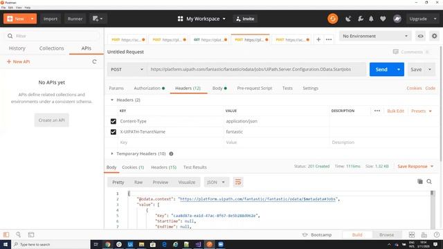Open the capture requests satellite icon
The height and width of the screenshot is (249, 443).
coord(348,19)
